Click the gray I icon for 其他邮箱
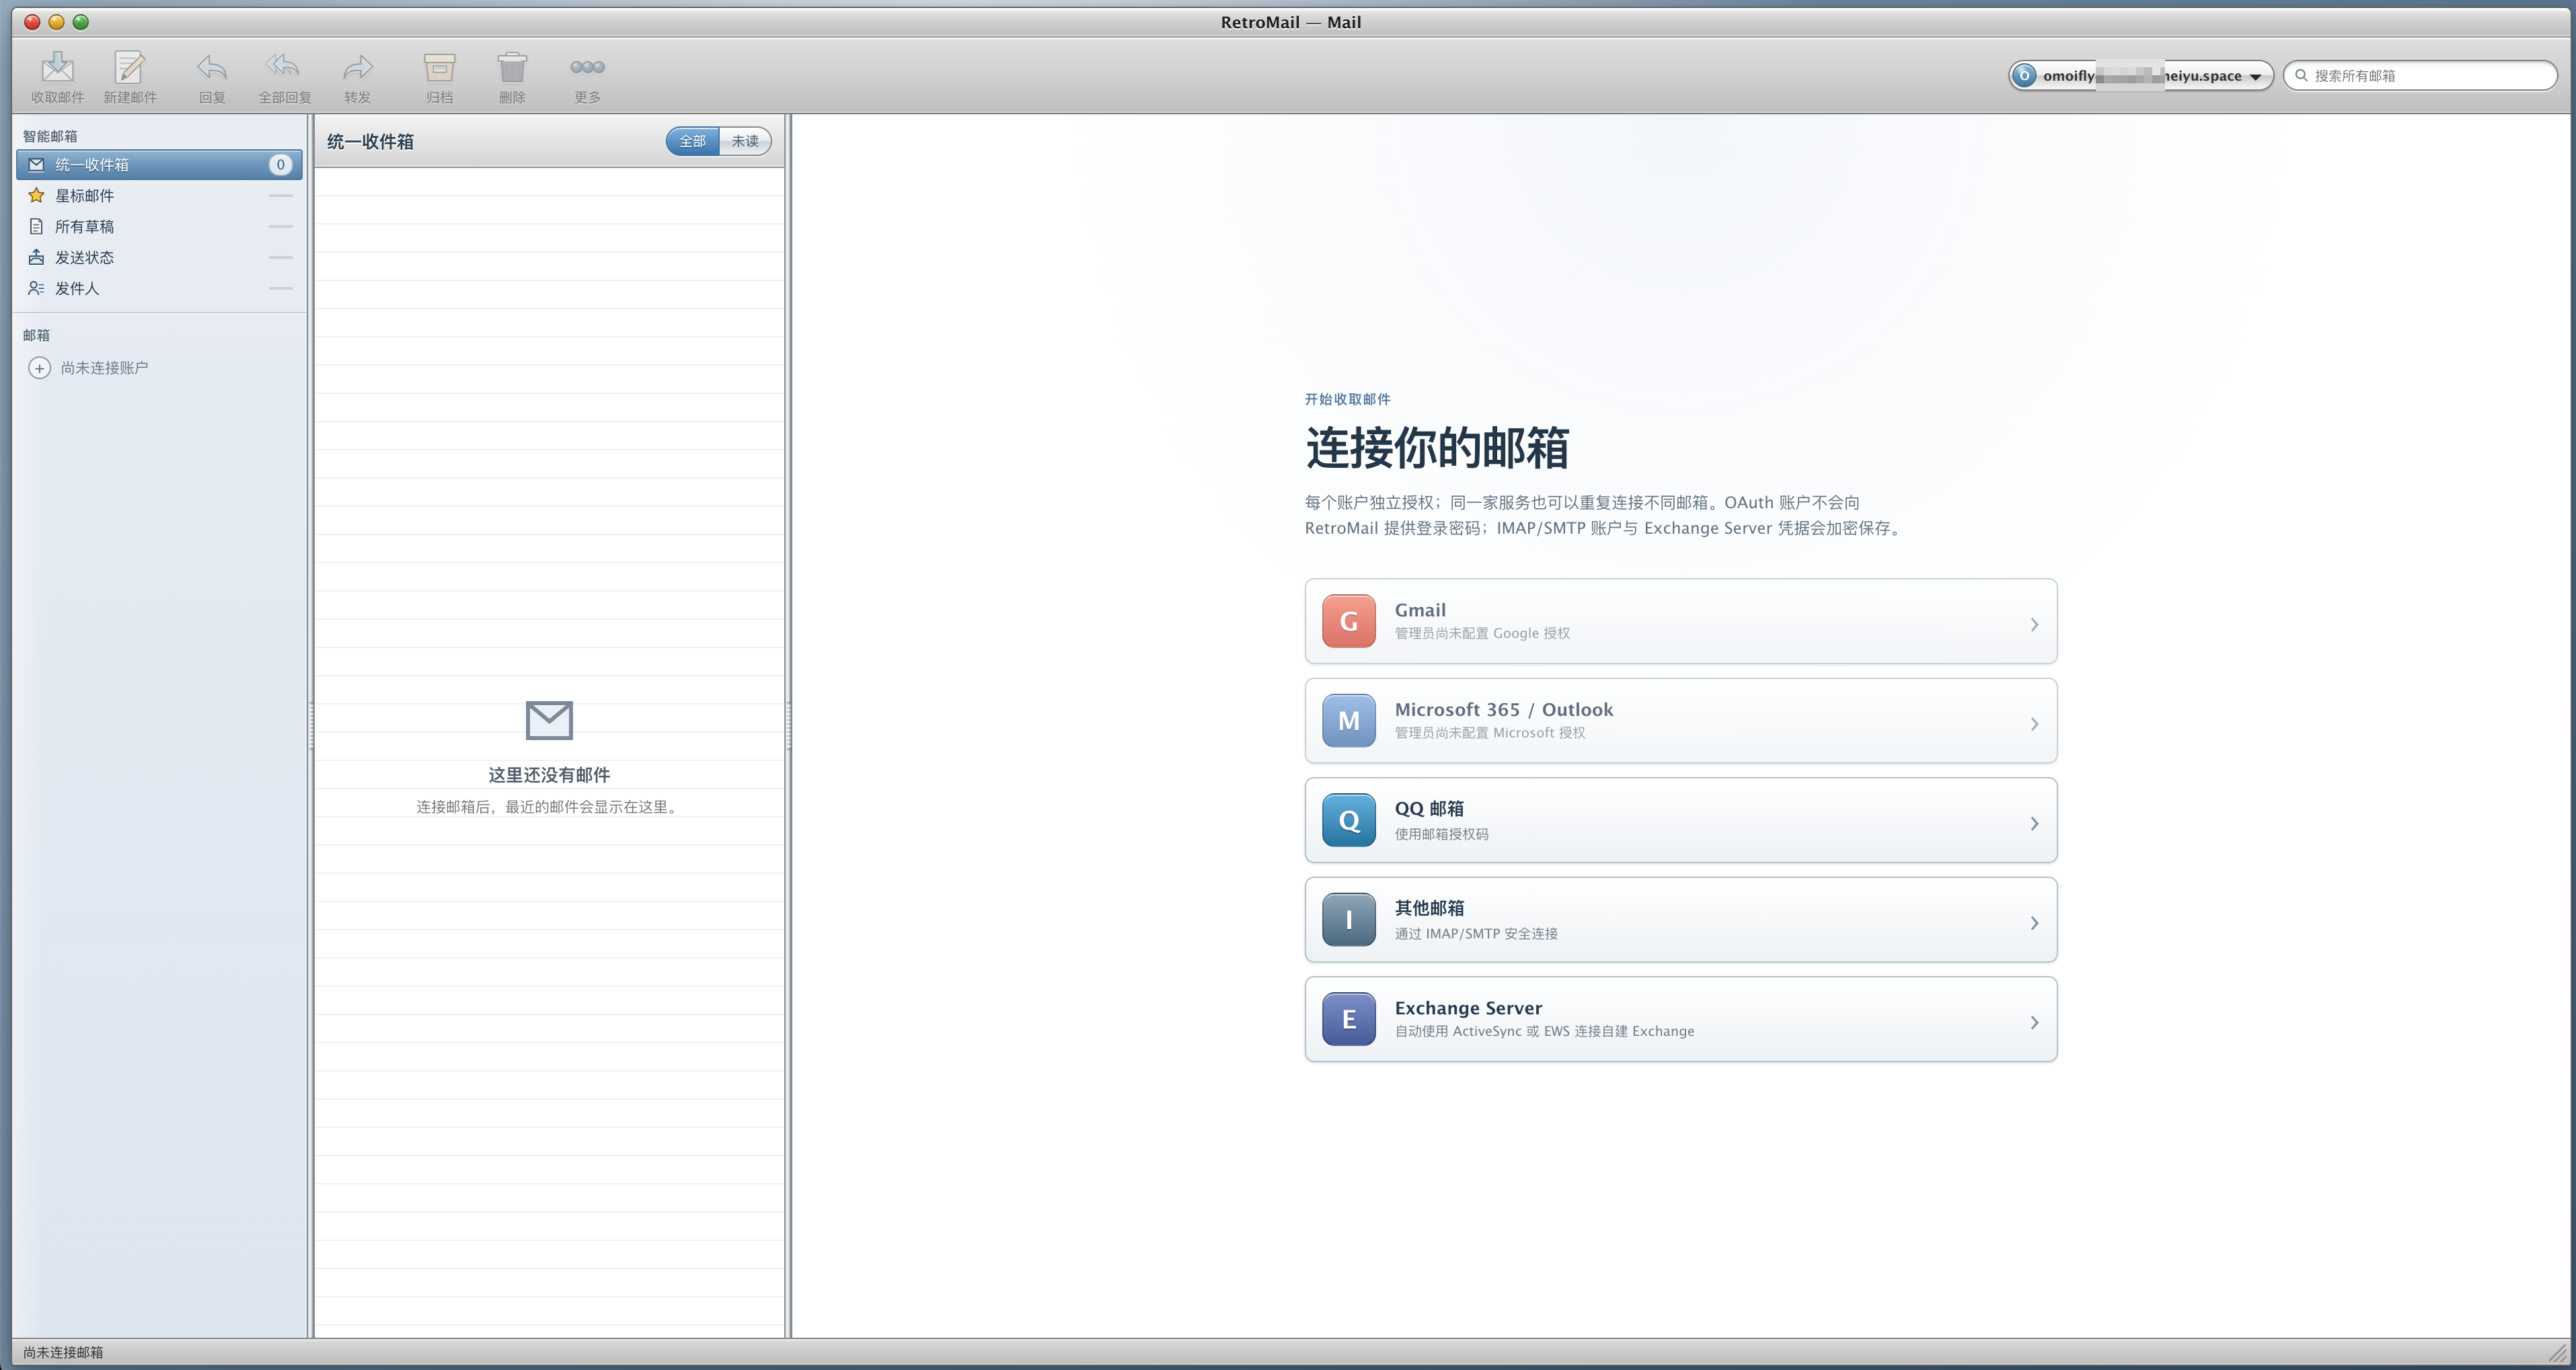 tap(1349, 920)
